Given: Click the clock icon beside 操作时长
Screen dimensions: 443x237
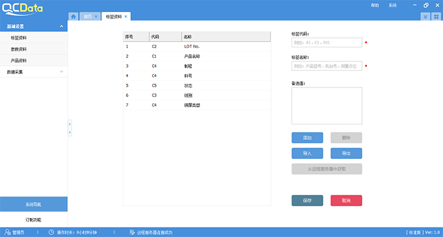Looking at the screenshot, I should (51, 232).
